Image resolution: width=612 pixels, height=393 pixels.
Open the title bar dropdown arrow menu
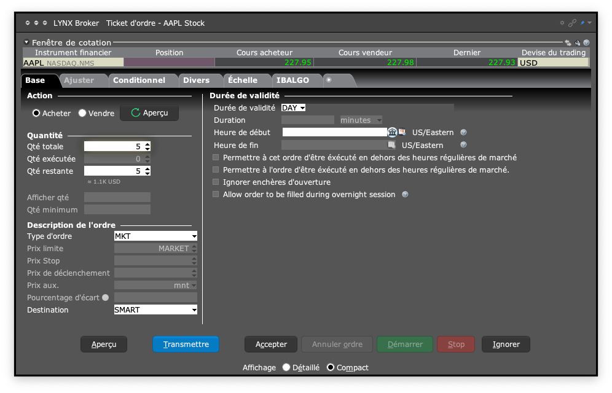(x=589, y=23)
